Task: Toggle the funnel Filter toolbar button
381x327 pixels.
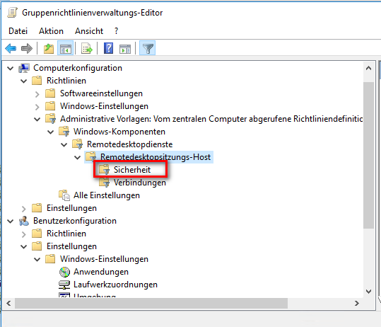Action: [x=148, y=48]
